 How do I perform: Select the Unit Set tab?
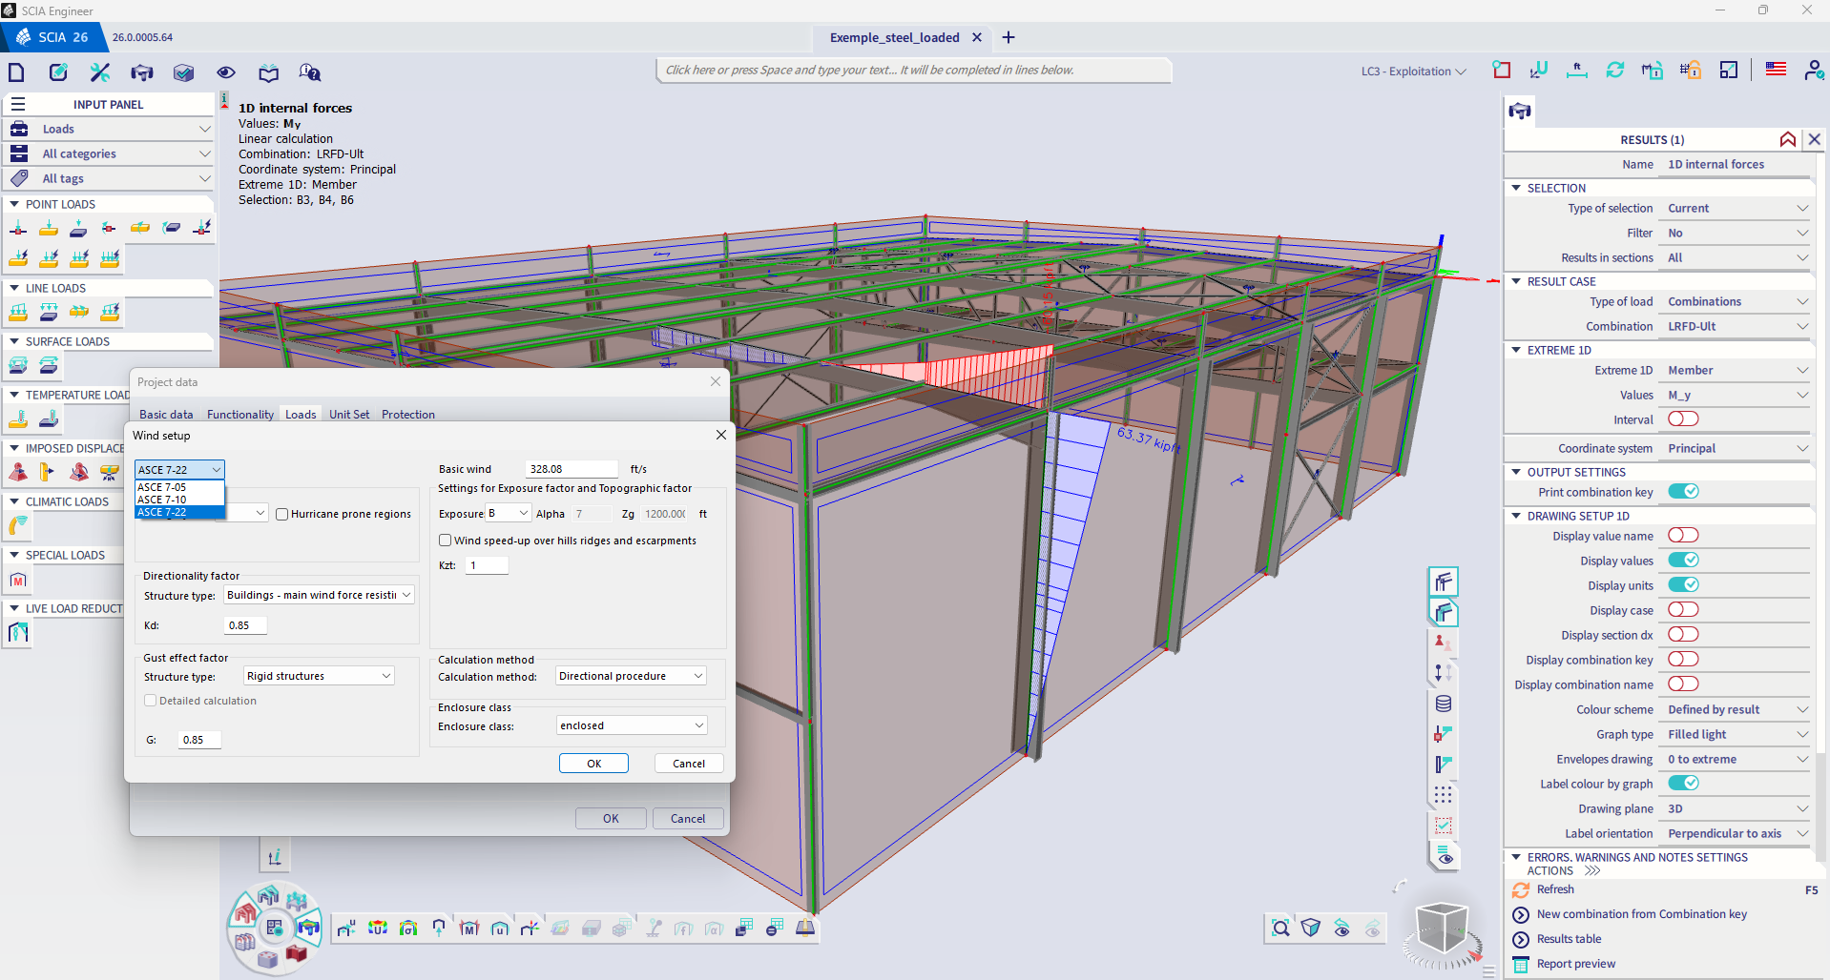[x=348, y=414]
